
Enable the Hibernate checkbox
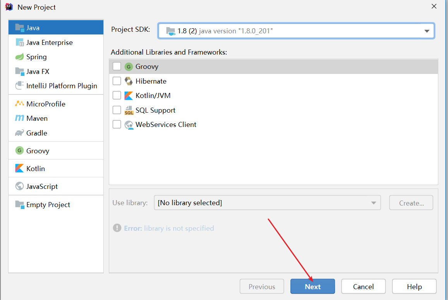point(117,81)
